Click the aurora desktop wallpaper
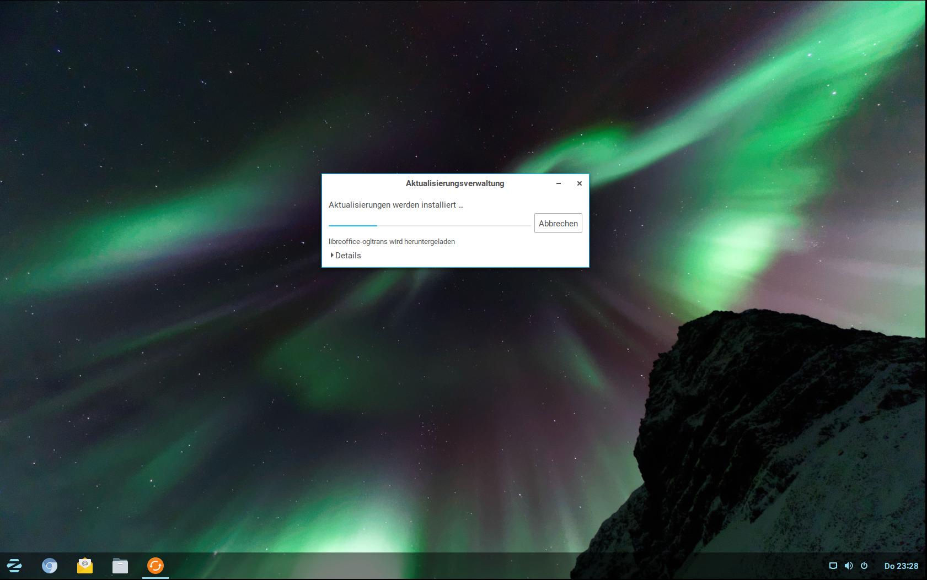The width and height of the screenshot is (927, 580). 221,358
